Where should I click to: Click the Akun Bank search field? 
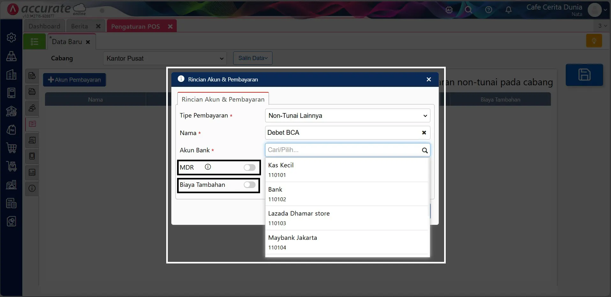[x=343, y=150]
